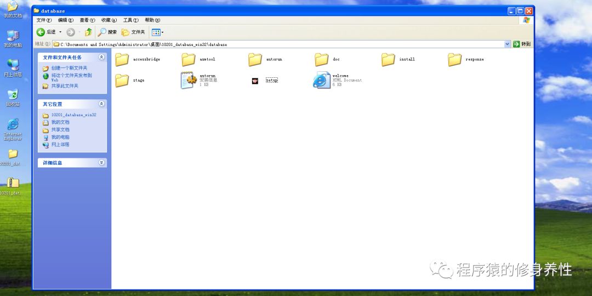592x296 pixels.
Task: Click the accessbridge folder name
Action: point(146,59)
